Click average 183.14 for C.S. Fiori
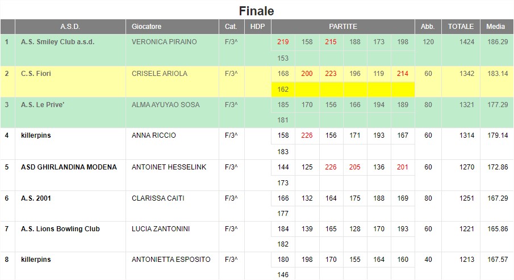Viewport: 514px width, 280px height. [498, 74]
